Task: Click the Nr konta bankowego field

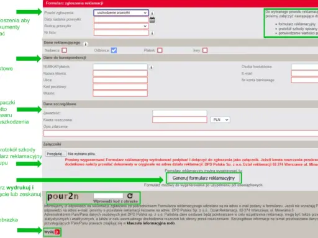Action: click(304, 80)
